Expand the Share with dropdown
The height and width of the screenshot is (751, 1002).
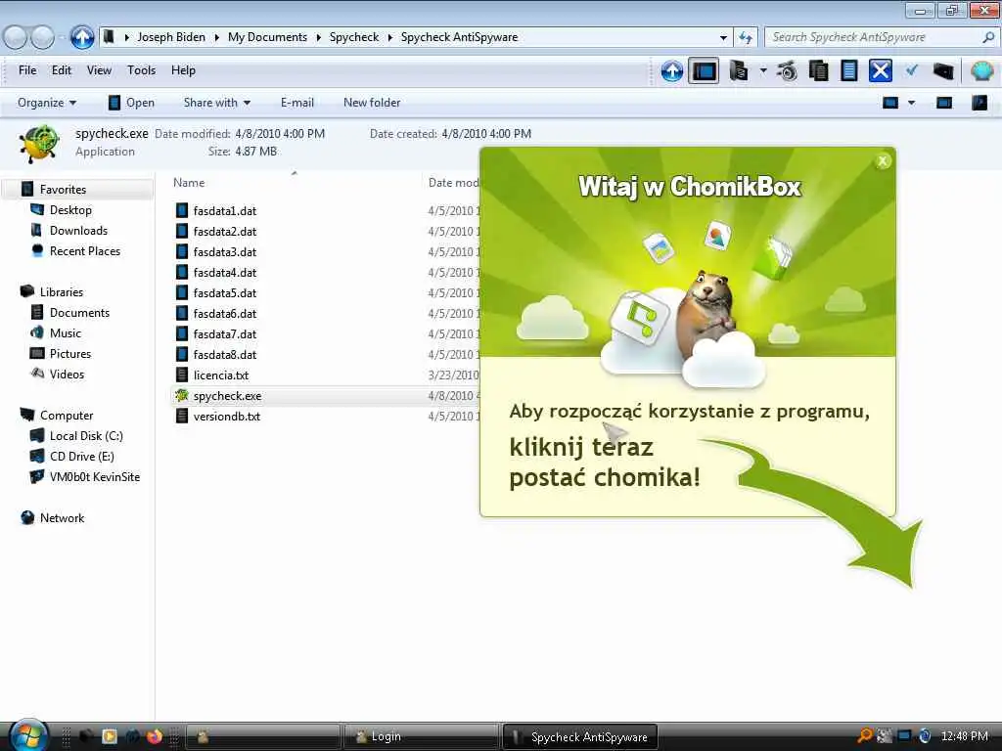pos(216,103)
